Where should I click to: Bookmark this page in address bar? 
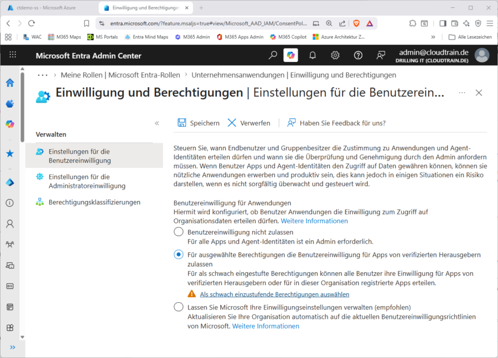coord(86,23)
